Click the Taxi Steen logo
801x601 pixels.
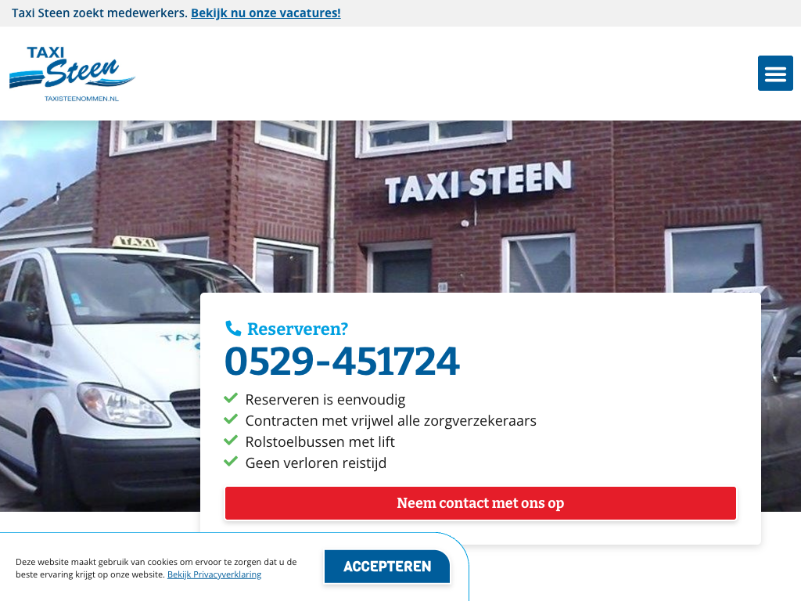pyautogui.click(x=72, y=74)
